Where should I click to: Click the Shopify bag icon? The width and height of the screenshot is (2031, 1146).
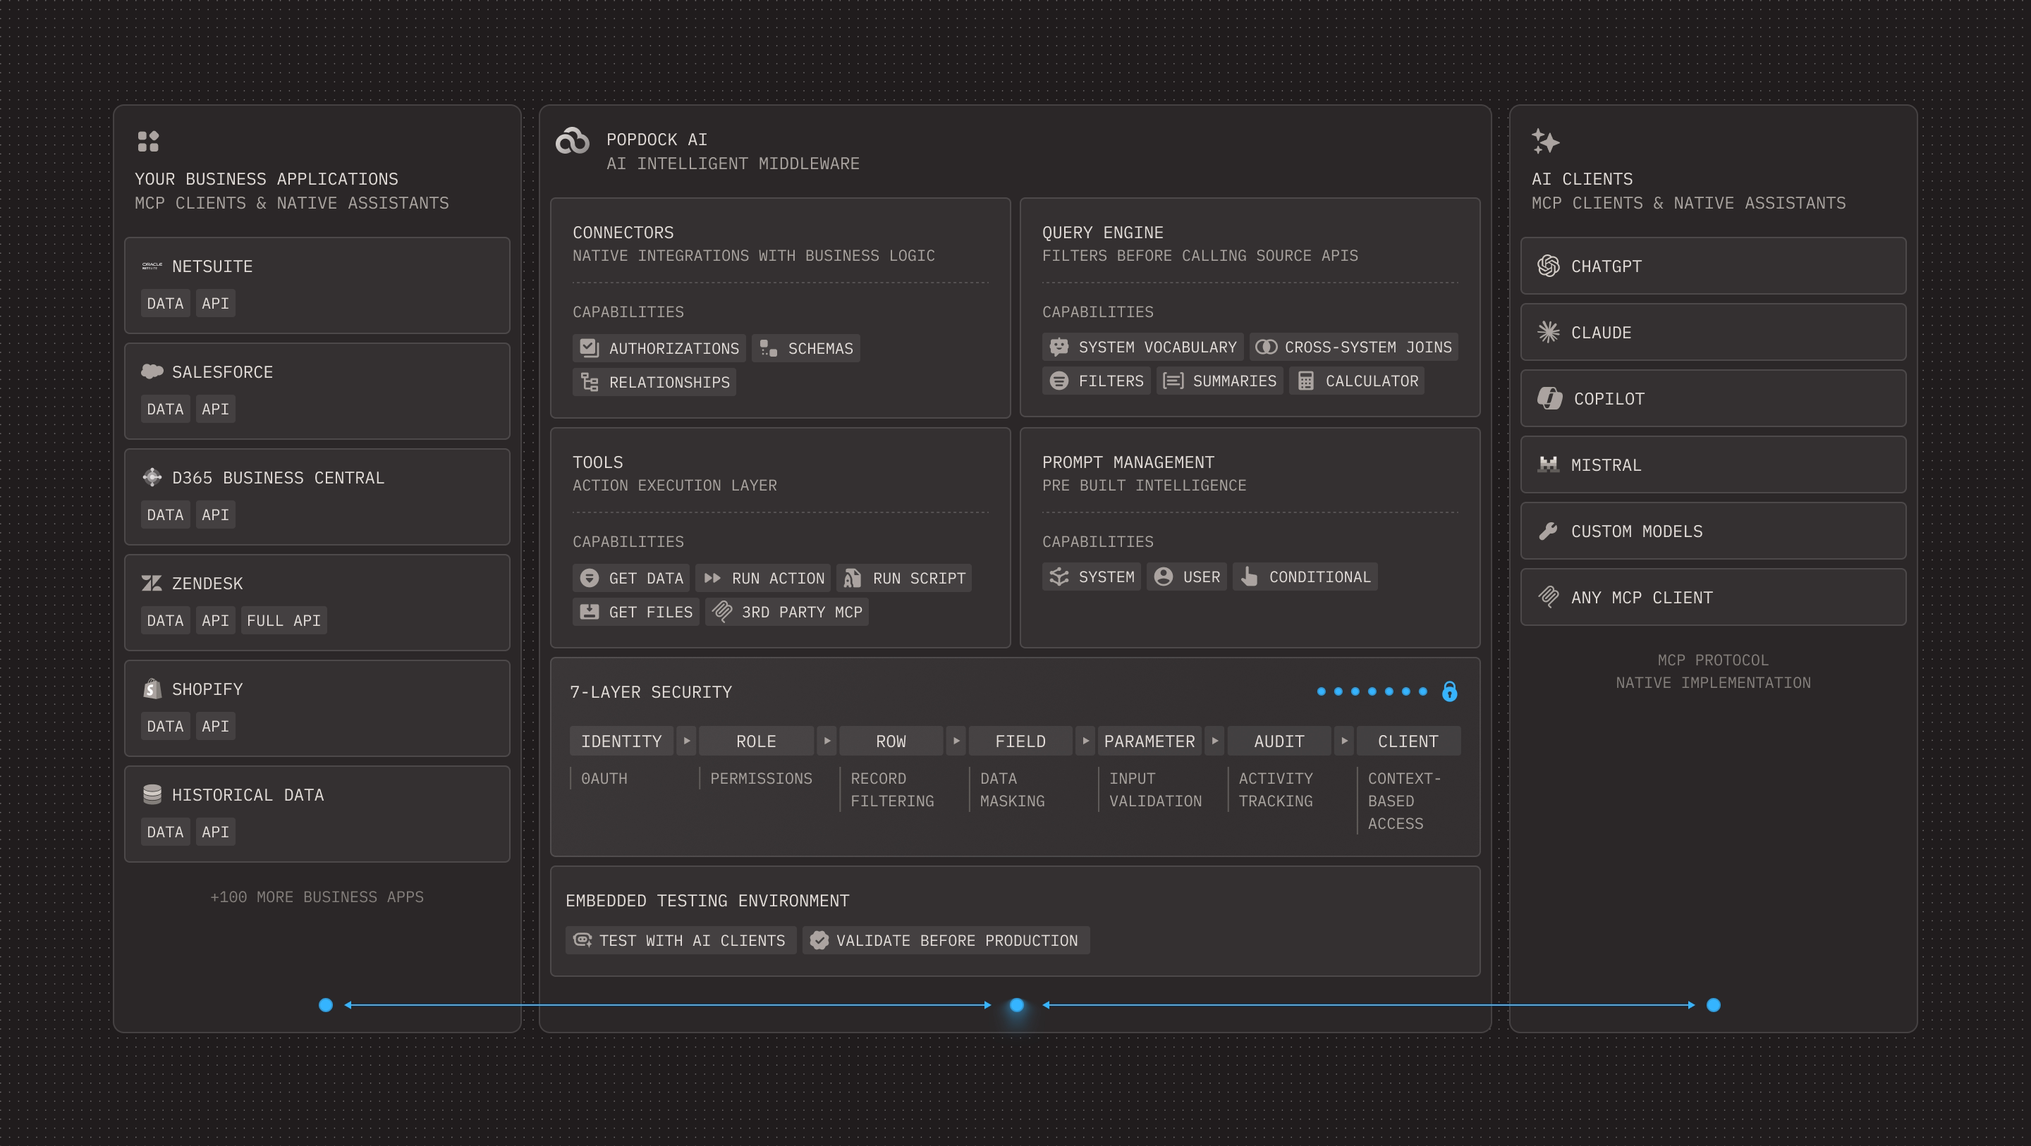click(152, 689)
